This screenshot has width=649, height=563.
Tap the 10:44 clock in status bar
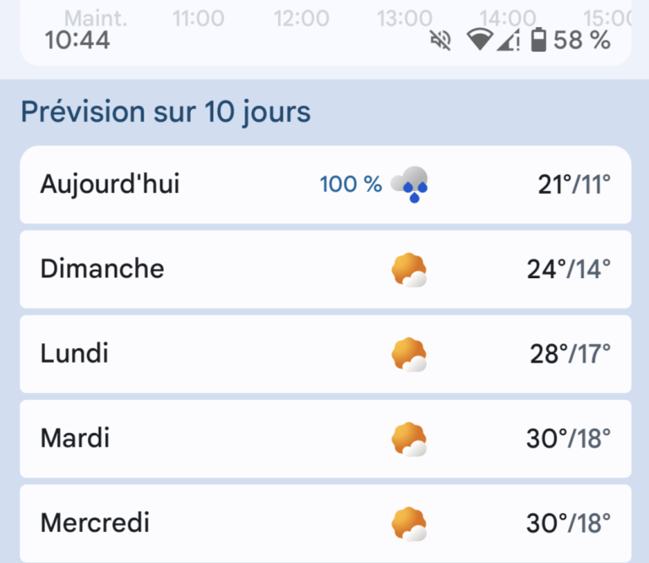coord(78,41)
